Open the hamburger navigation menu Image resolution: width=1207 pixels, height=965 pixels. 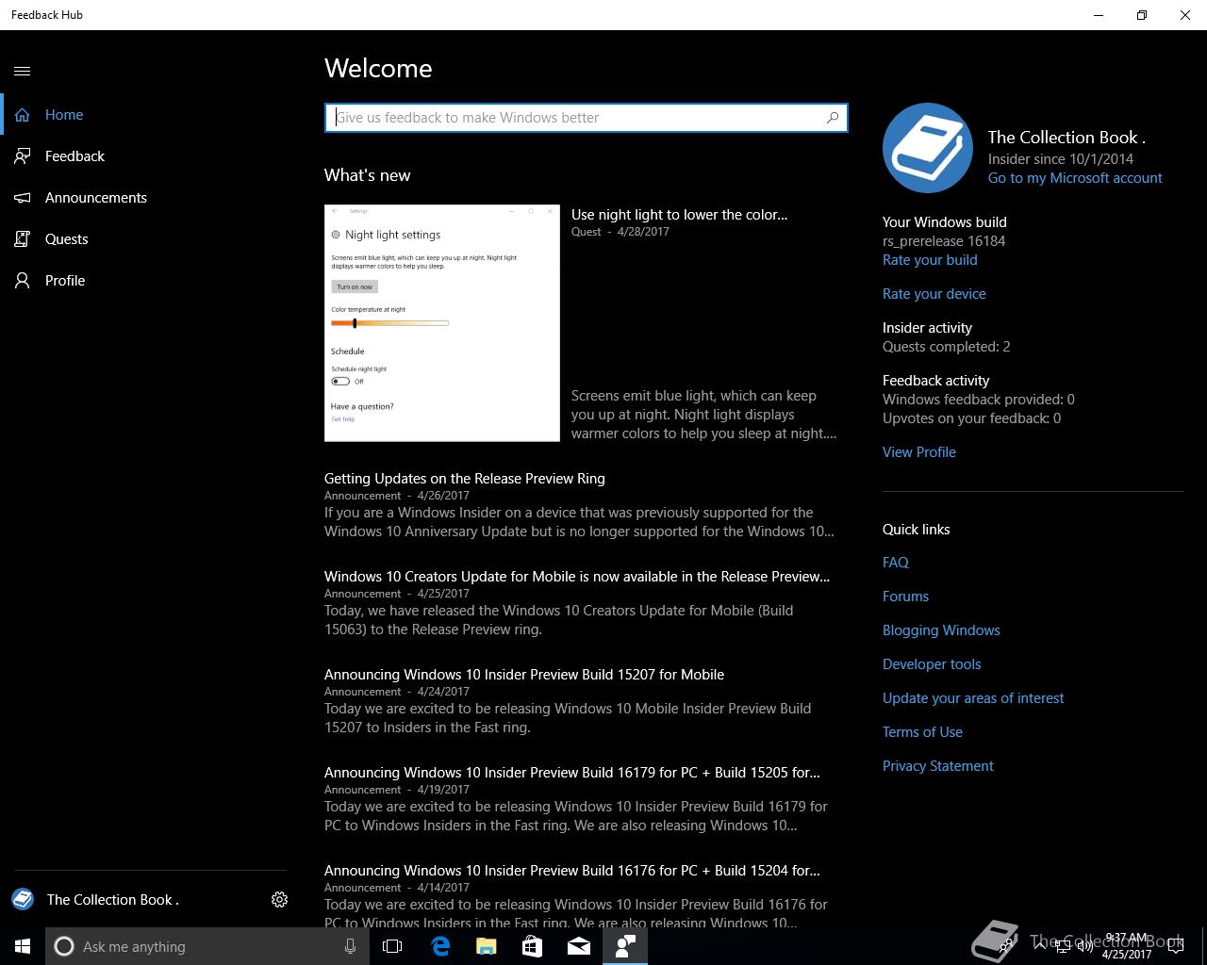click(23, 71)
